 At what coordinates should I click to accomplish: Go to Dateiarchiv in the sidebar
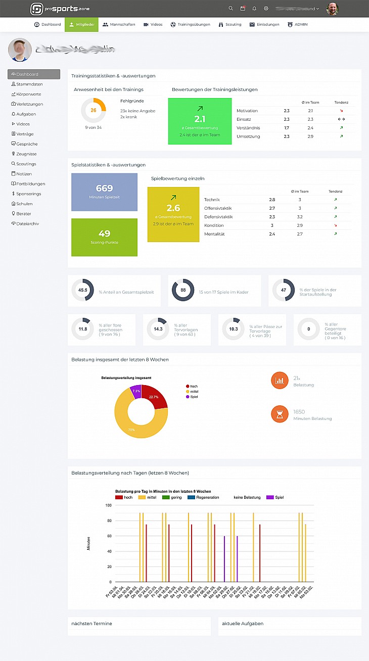[28, 223]
